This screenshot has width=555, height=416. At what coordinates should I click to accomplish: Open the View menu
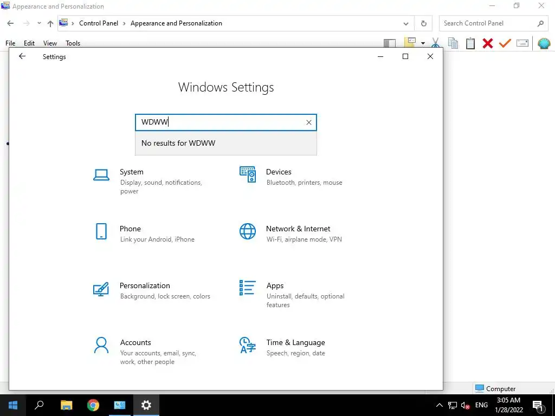point(50,43)
